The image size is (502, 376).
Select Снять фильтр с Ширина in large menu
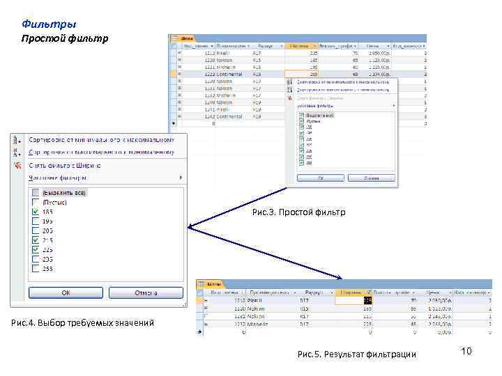tap(65, 165)
